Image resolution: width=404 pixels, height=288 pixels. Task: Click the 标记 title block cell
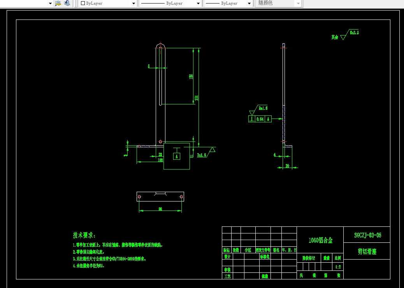227,250
